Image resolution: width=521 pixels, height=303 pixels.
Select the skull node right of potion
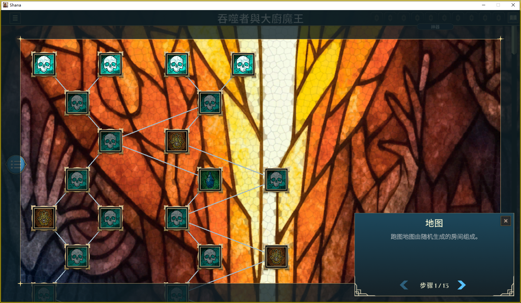(x=276, y=180)
